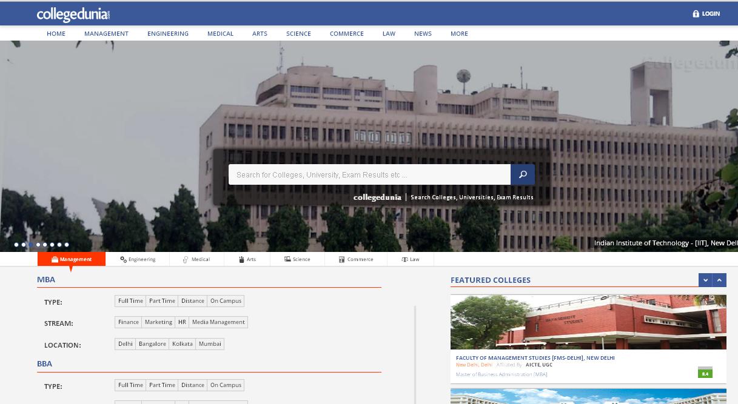738x404 pixels.
Task: Choose Distance under BBA type
Action: click(x=193, y=385)
